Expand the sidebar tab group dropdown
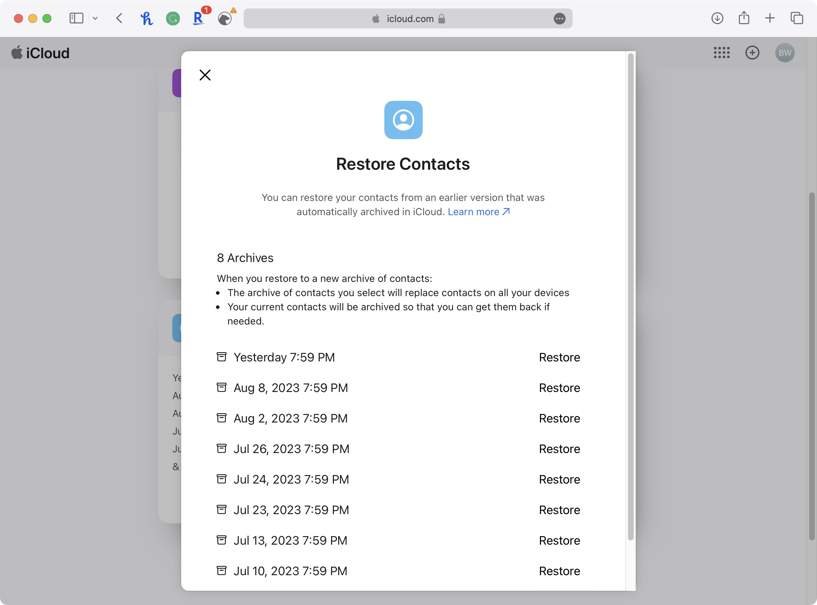Viewport: 817px width, 605px height. (95, 18)
